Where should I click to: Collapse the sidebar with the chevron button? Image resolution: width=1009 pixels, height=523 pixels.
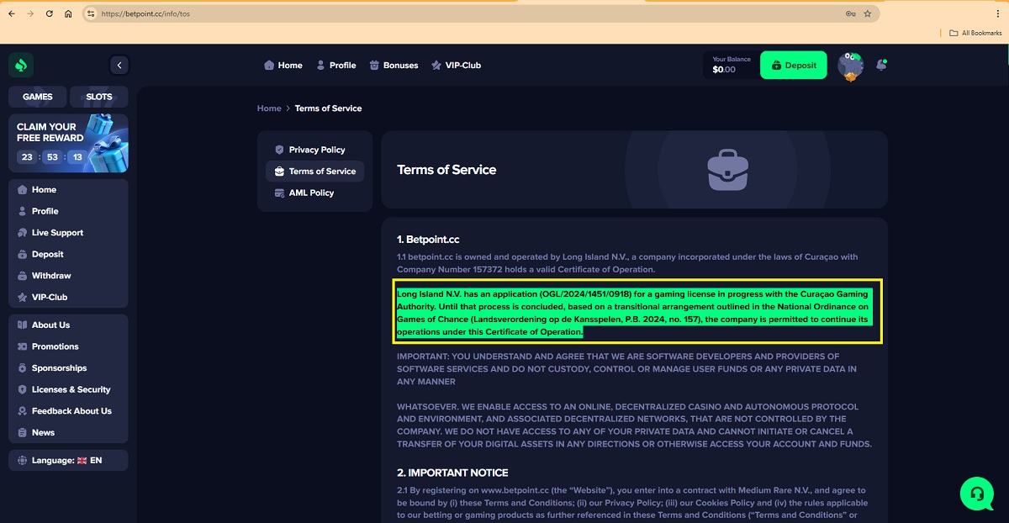[x=119, y=65]
